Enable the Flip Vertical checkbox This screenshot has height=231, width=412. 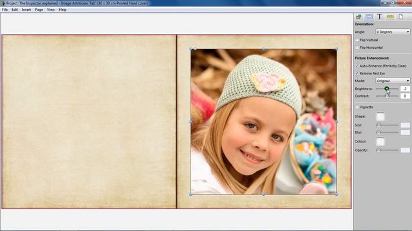tap(357, 40)
